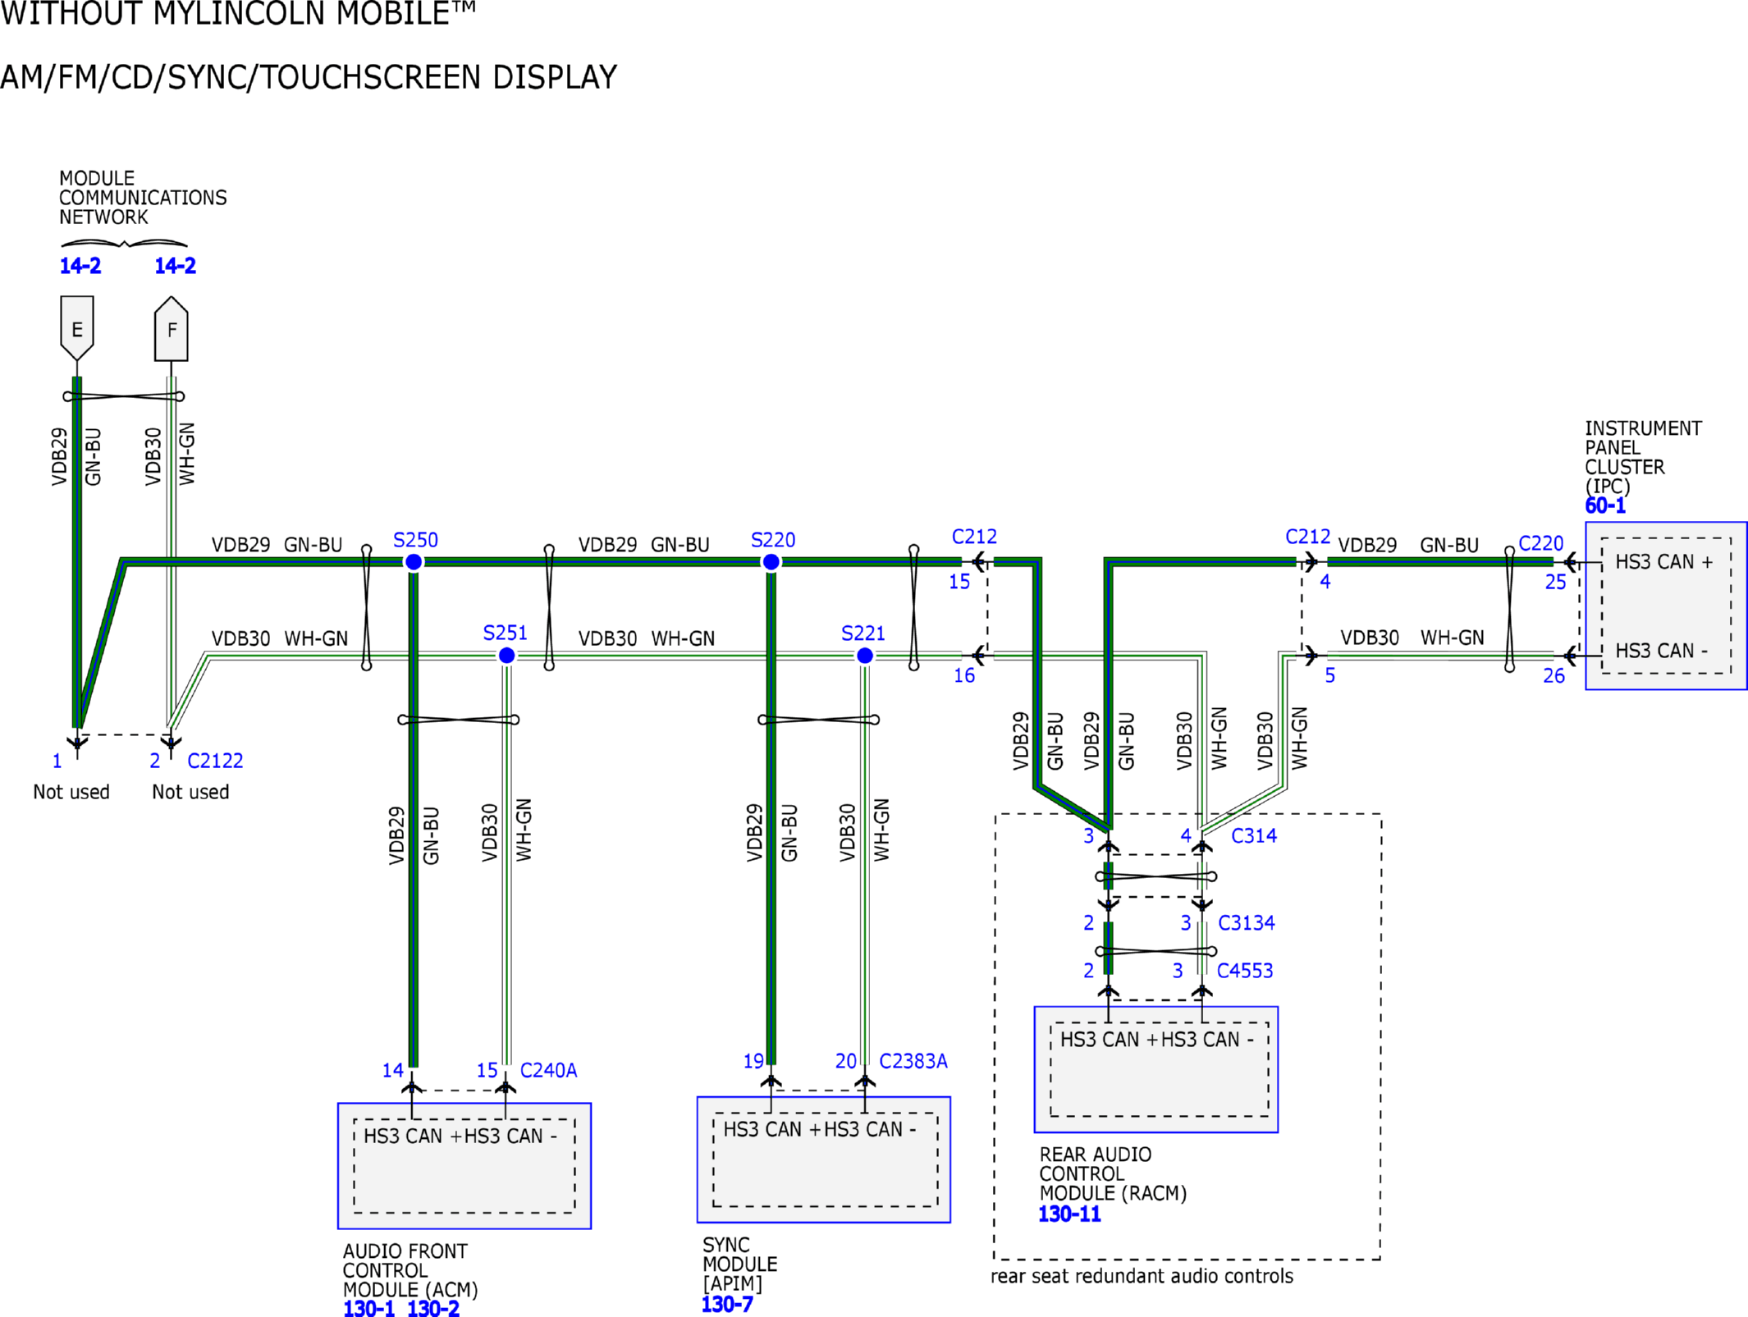
Task: Select splice S251 node
Action: tap(507, 656)
